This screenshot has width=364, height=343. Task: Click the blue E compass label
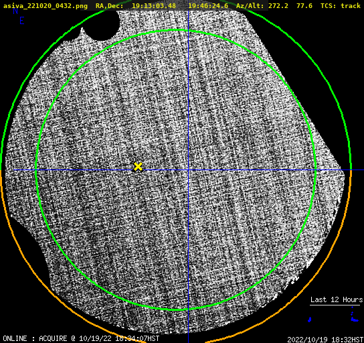[22, 21]
